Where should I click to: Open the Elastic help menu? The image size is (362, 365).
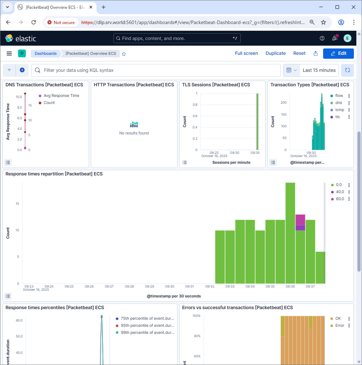[x=322, y=38]
